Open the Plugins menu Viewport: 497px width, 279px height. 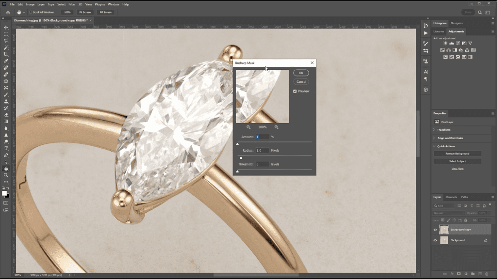point(100,4)
